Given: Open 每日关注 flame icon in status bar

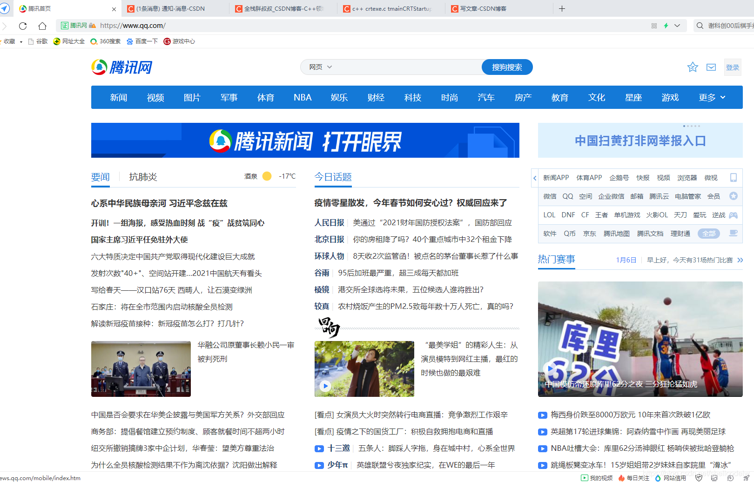Looking at the screenshot, I should click(634, 478).
